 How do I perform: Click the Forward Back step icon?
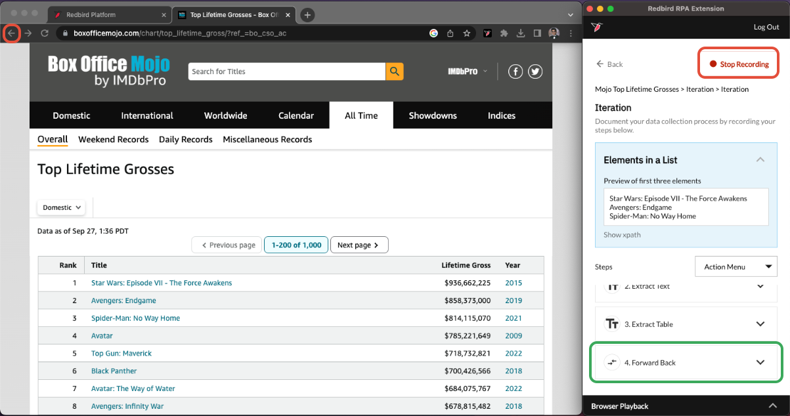(x=612, y=362)
